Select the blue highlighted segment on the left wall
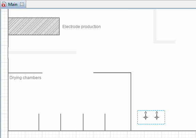Screen dimensions: 196x138 [8, 53]
